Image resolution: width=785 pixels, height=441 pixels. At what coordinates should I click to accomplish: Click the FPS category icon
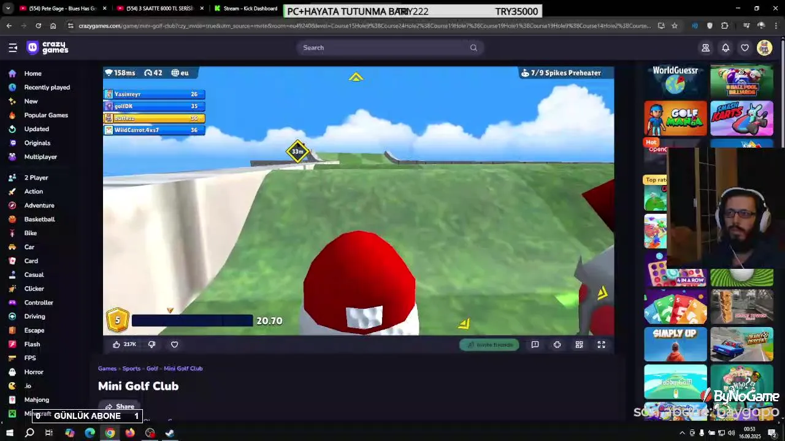(x=12, y=358)
